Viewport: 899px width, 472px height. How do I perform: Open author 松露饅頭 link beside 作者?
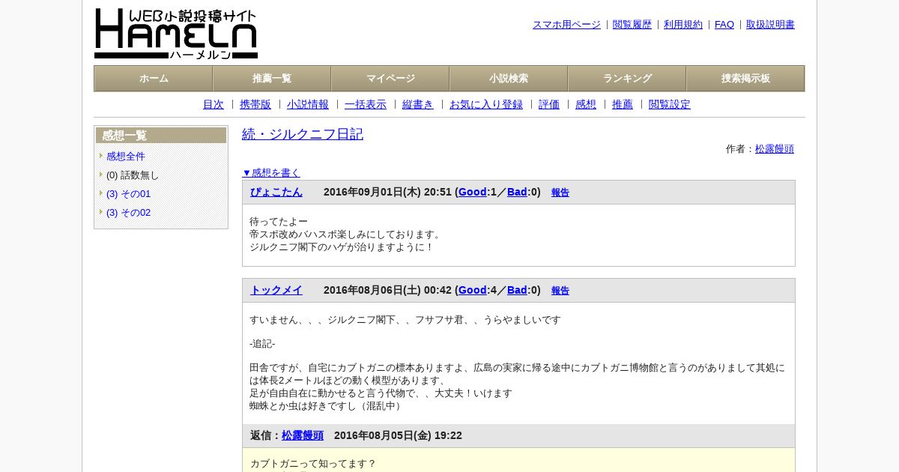[775, 149]
